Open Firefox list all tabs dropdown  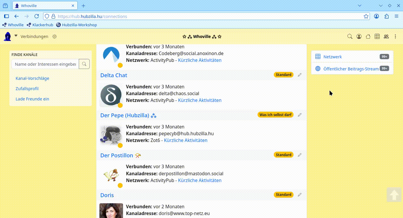359,6
